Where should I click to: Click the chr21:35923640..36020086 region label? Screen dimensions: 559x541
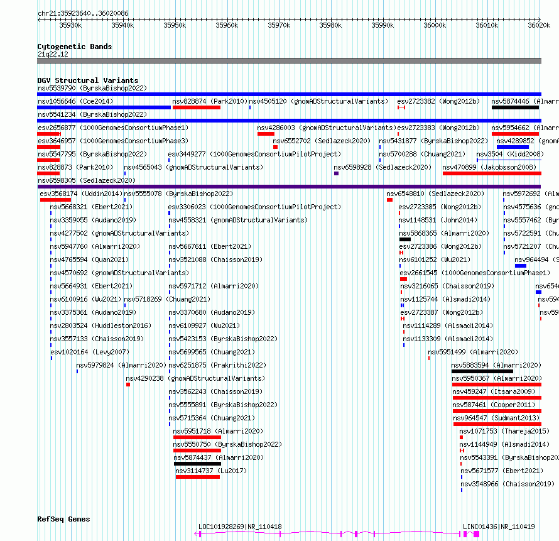click(x=83, y=13)
